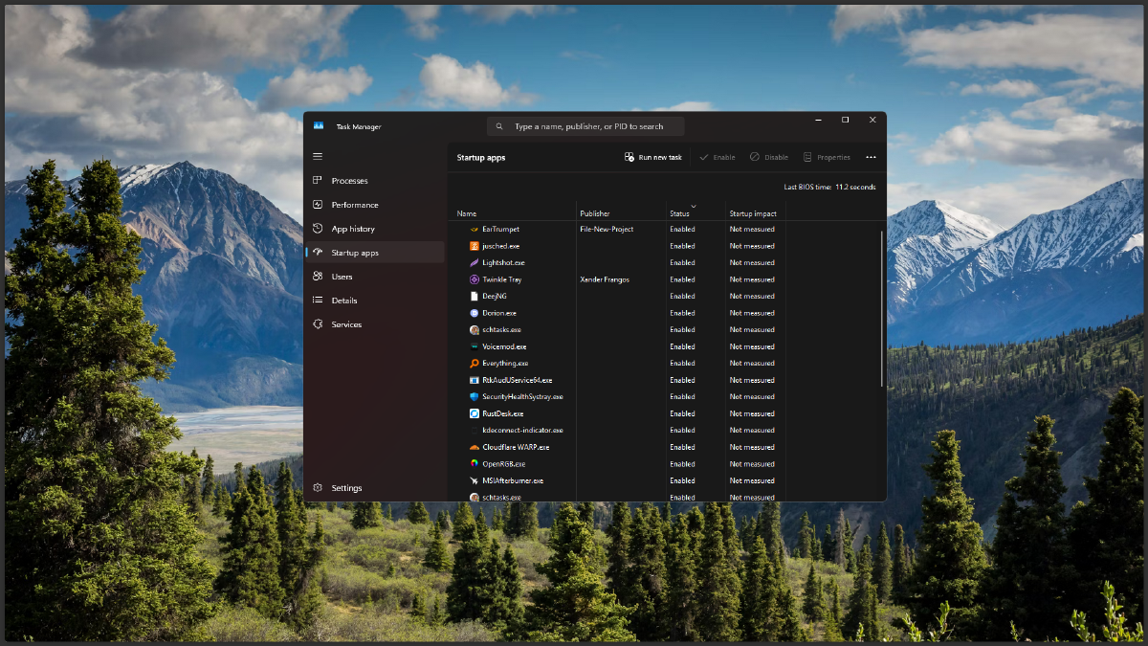This screenshot has width=1148, height=646.
Task: Select the Startup apps navigation item
Action: pos(355,253)
